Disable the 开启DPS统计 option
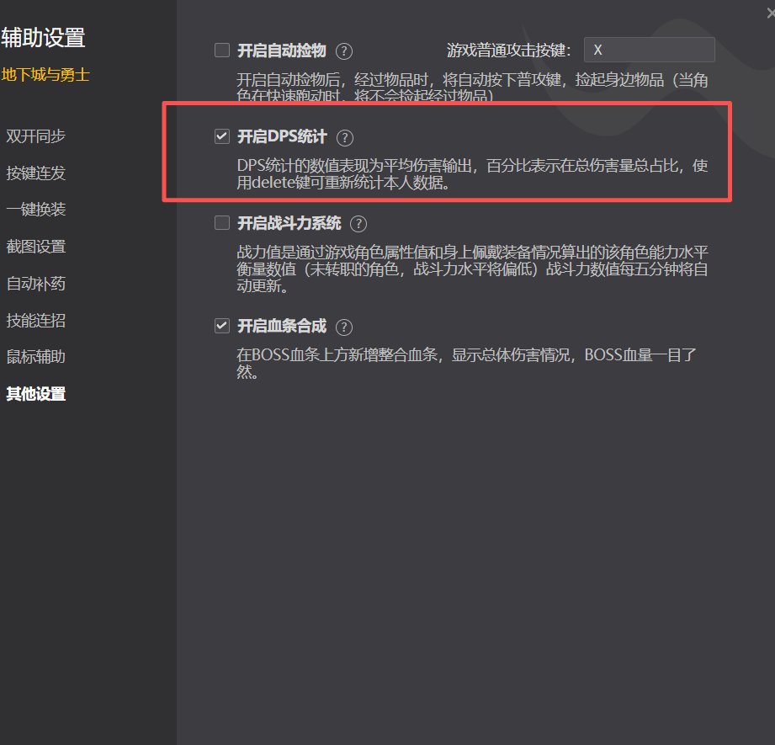This screenshot has height=745, width=775. pos(221,136)
